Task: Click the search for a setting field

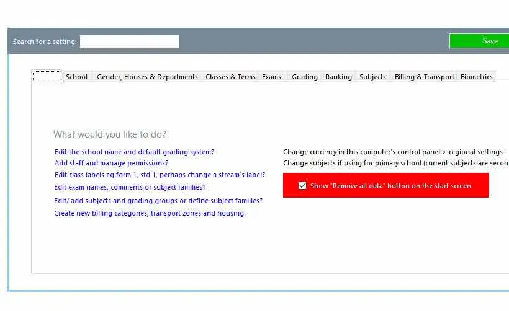Action: [x=129, y=42]
